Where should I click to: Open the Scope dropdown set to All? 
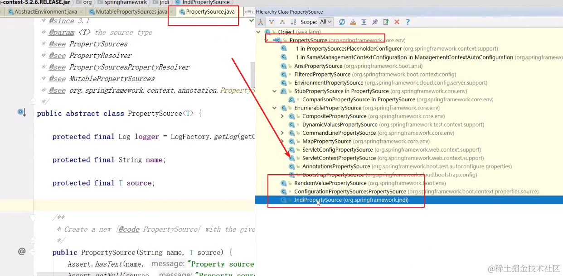(x=326, y=22)
